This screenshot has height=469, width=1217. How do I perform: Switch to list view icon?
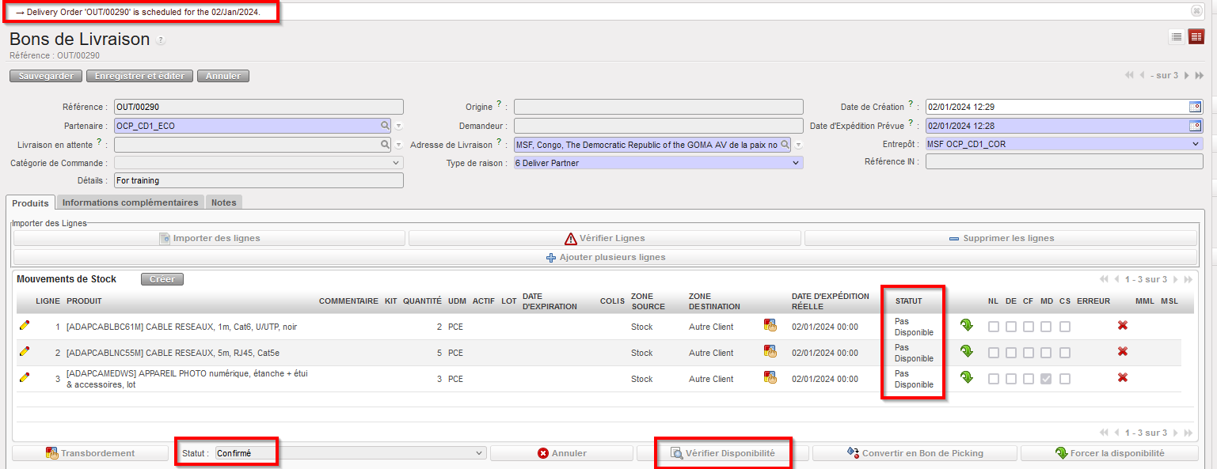pos(1177,36)
